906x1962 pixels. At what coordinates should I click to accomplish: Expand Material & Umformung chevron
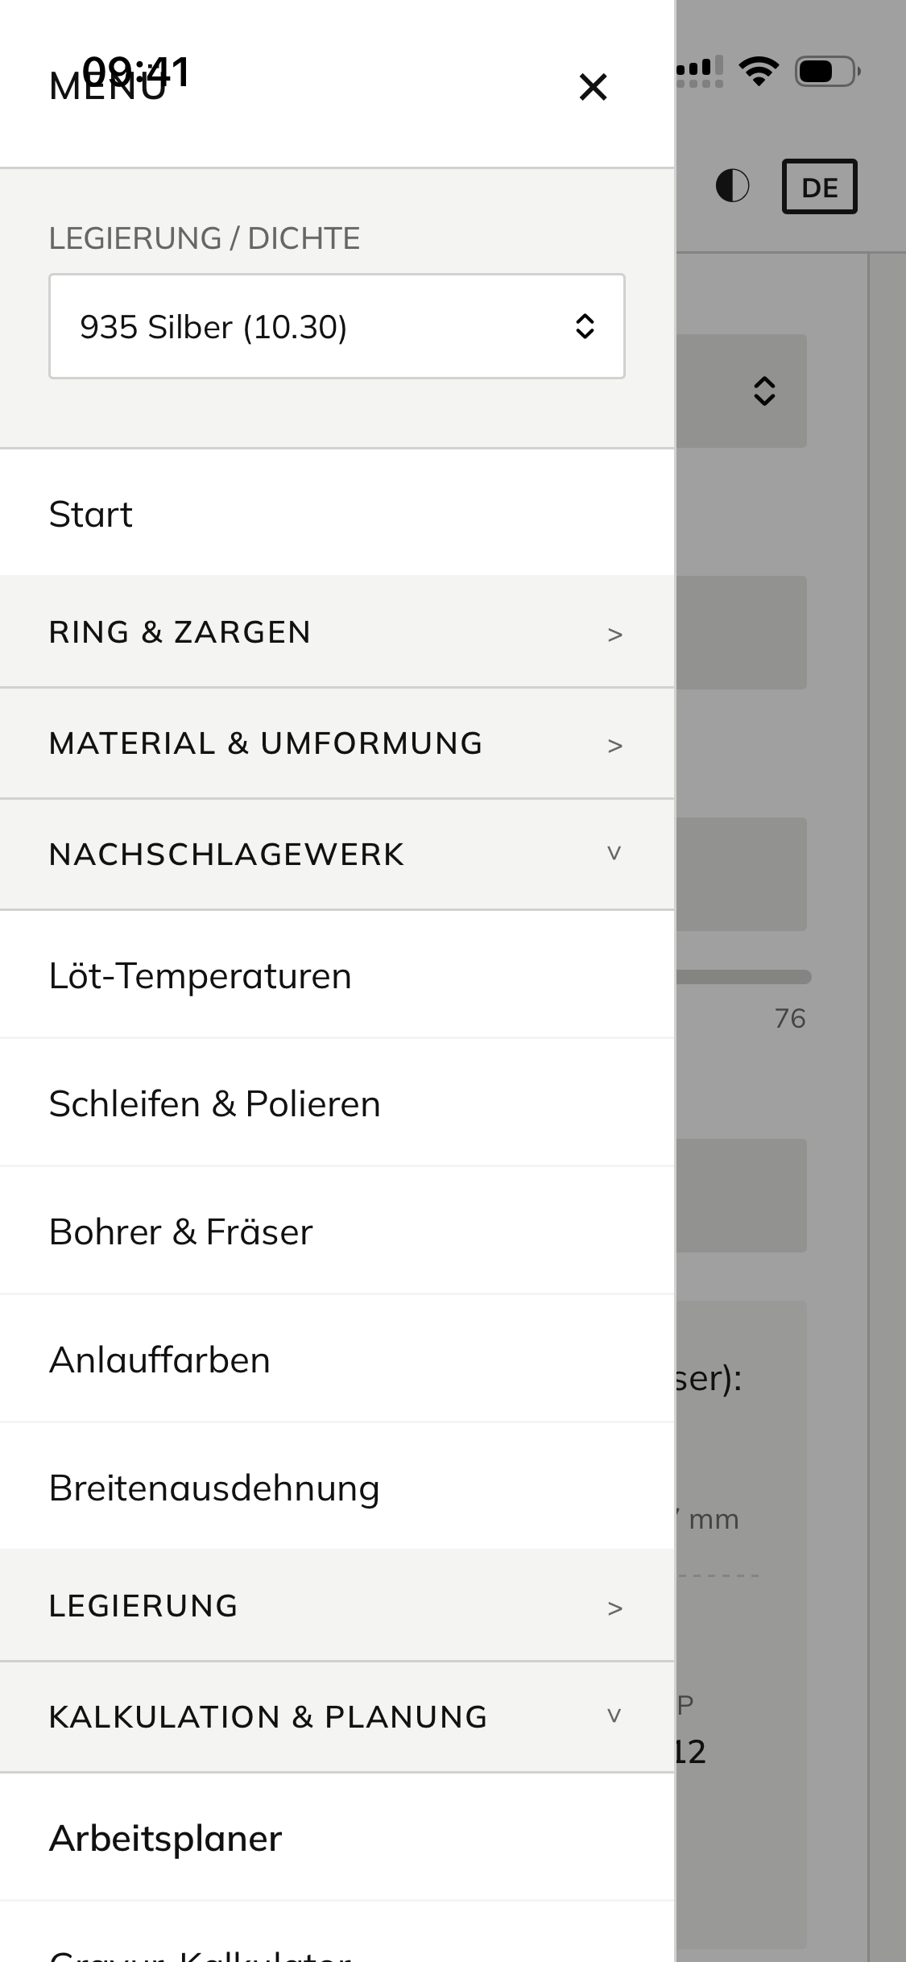tap(614, 744)
